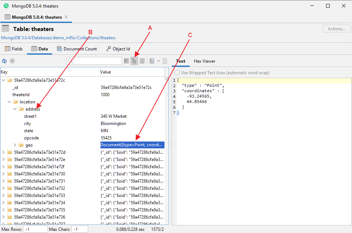Click the table icon beside Table: theaters title
Image resolution: width=352 pixels, height=233 pixels.
(x=5, y=28)
